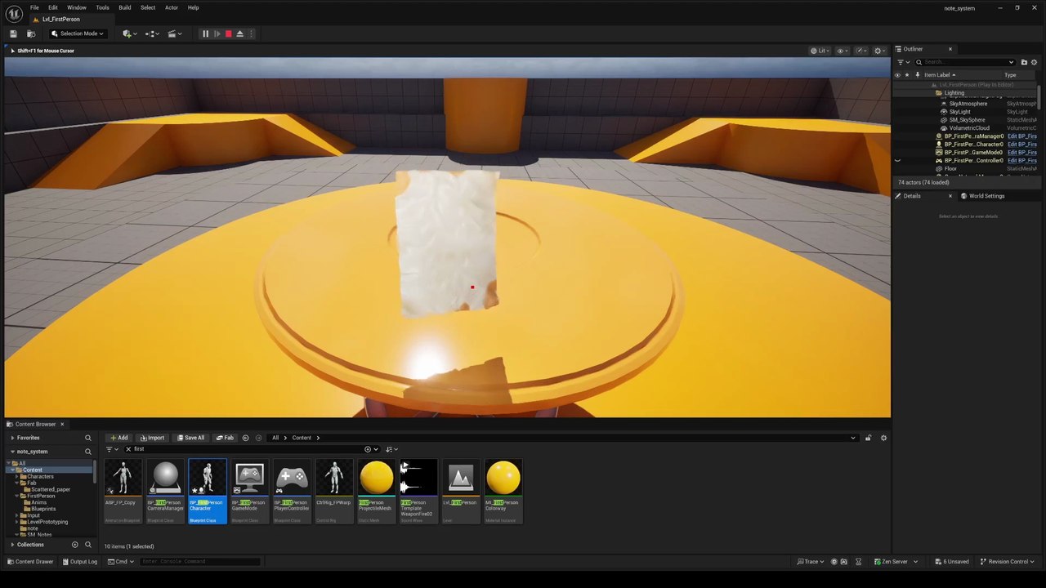
Task: Click the Add button in Content Browser
Action: [x=118, y=438]
